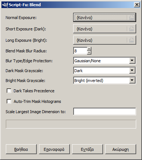Cancel the dialog with Ακύρωση button
The image size is (142, 160).
(121, 149)
